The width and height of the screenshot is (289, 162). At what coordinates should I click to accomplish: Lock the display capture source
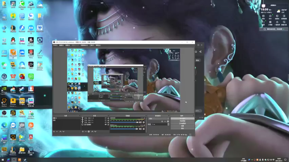point(108,125)
